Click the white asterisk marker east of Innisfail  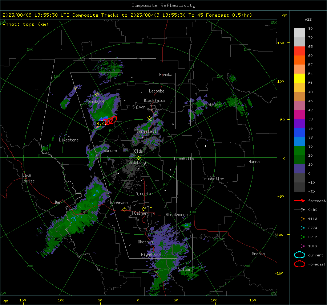[x=173, y=124]
